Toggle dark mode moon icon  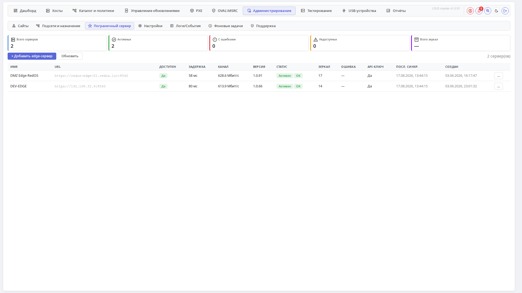pos(496,11)
